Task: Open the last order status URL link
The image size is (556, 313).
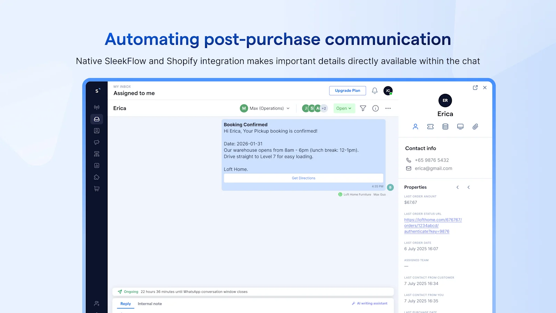Action: point(433,226)
